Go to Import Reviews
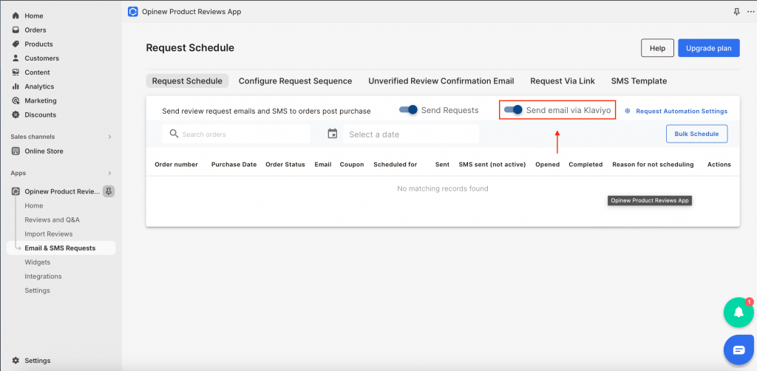The width and height of the screenshot is (757, 371). [x=49, y=234]
